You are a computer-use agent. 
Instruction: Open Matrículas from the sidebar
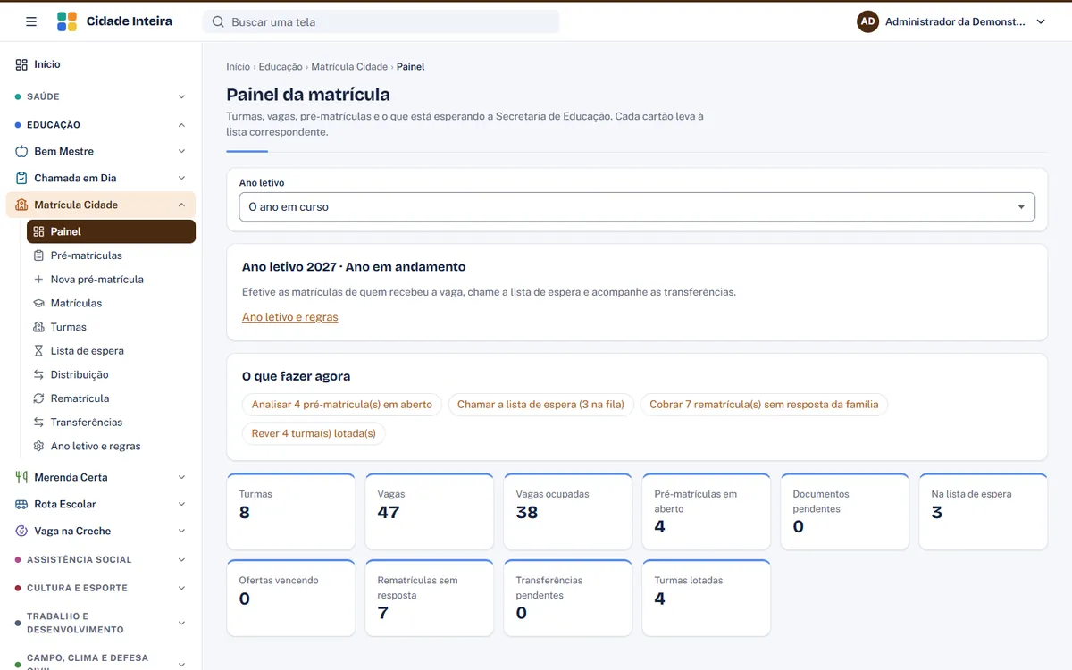(111, 304)
